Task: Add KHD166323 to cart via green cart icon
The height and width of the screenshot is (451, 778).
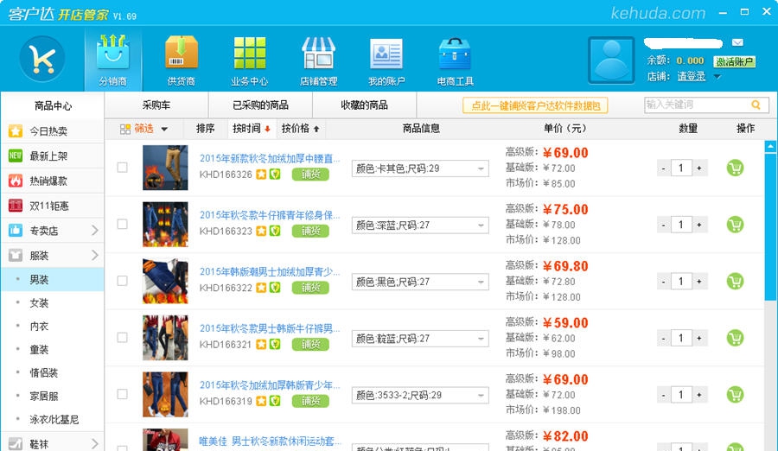Action: point(735,225)
